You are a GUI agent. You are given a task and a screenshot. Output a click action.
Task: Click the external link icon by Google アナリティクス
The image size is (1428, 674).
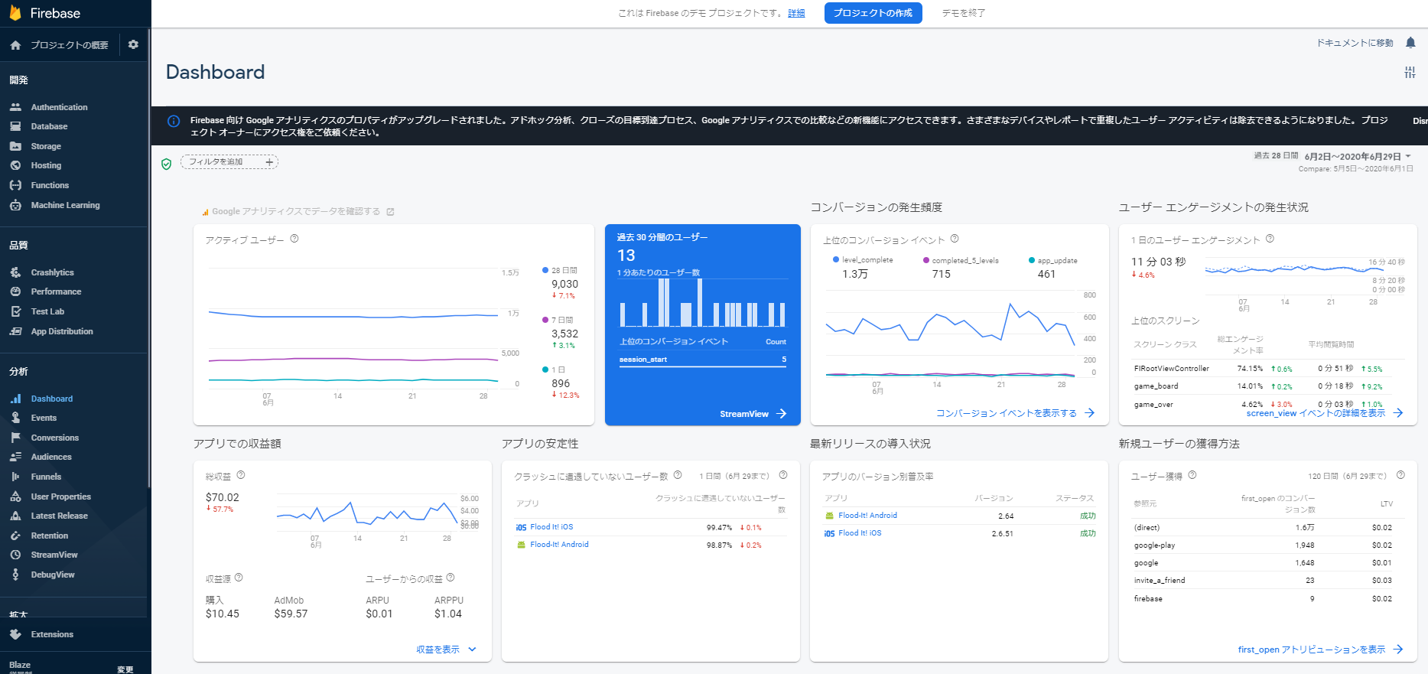click(390, 212)
